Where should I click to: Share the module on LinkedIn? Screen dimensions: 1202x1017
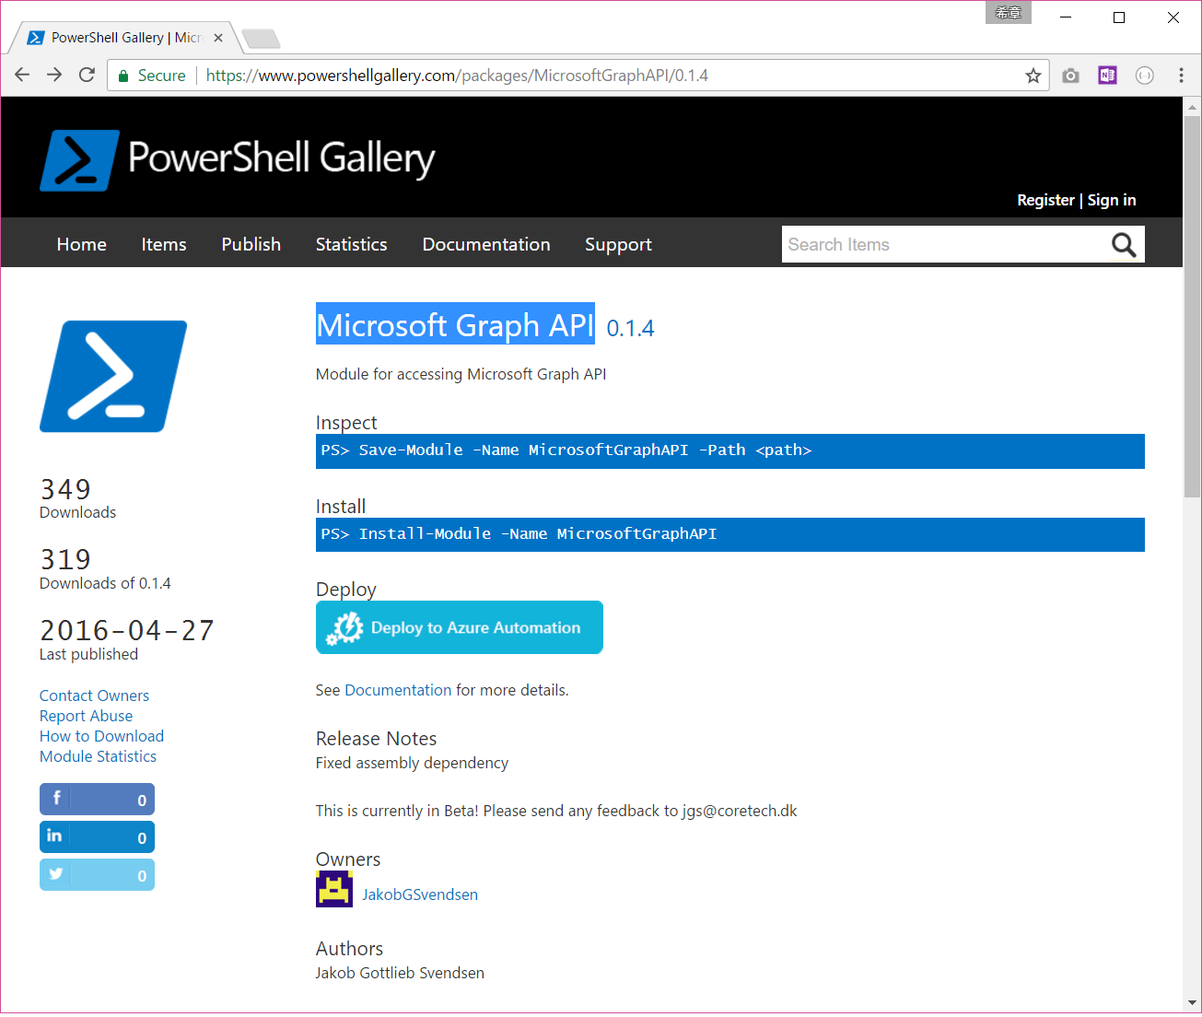point(97,836)
